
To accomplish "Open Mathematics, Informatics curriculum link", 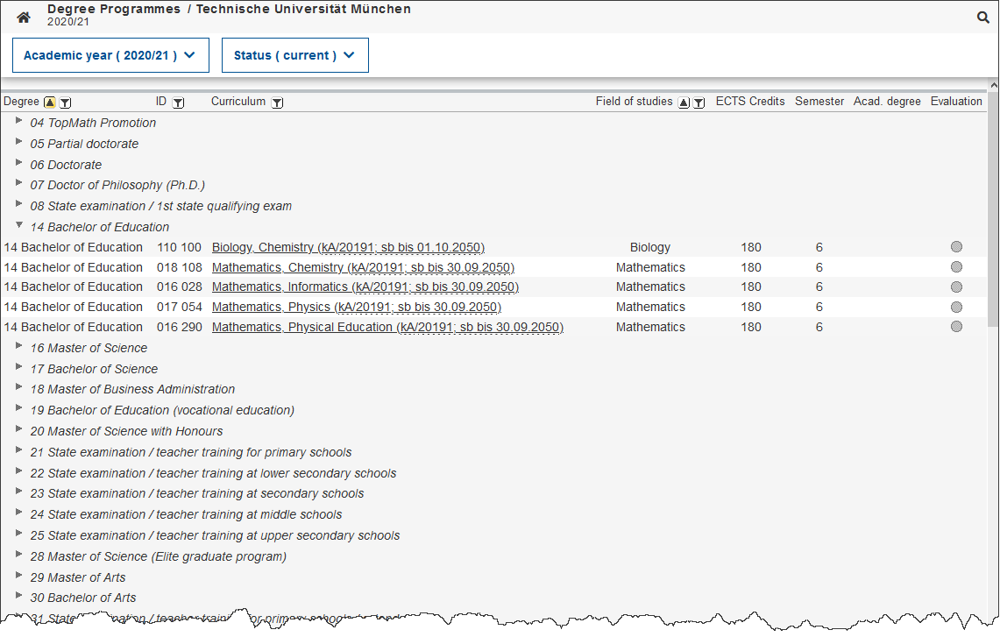I will pyautogui.click(x=365, y=287).
